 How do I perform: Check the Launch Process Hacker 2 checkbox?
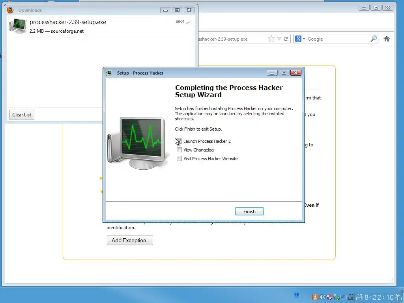click(179, 141)
